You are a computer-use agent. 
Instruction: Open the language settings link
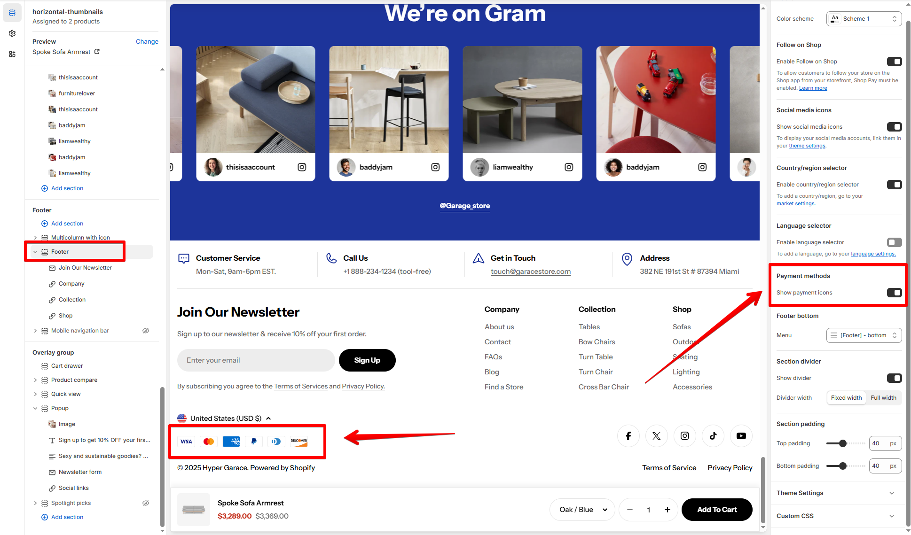873,254
